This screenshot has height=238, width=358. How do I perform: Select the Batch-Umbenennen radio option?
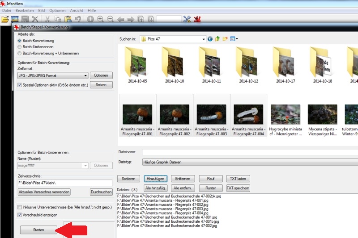pyautogui.click(x=20, y=46)
